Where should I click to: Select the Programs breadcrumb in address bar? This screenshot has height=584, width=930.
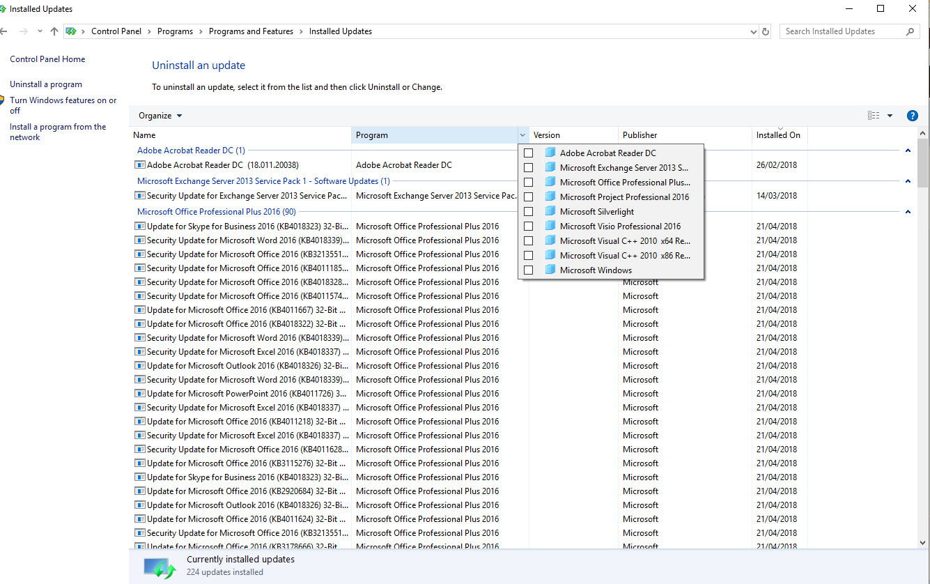click(x=175, y=31)
